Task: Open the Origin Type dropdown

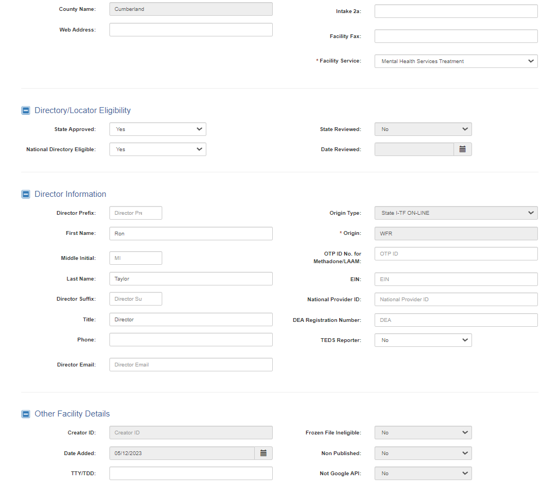Action: (x=456, y=213)
